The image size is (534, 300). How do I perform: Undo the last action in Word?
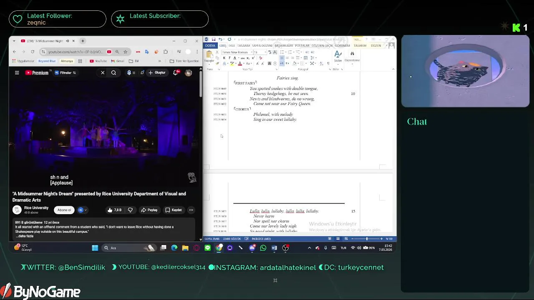tap(220, 39)
